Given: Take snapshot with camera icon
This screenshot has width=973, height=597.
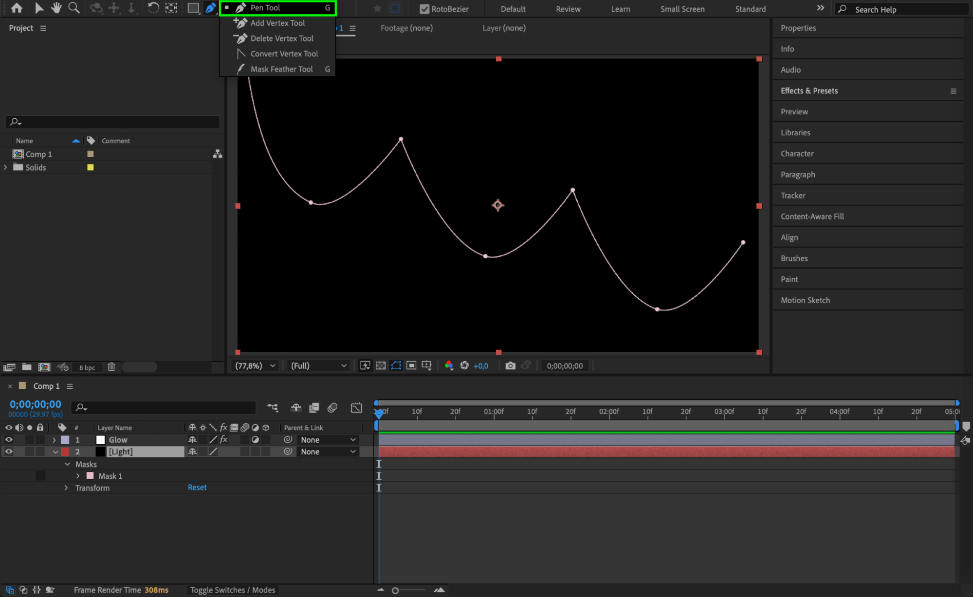Looking at the screenshot, I should (x=510, y=365).
